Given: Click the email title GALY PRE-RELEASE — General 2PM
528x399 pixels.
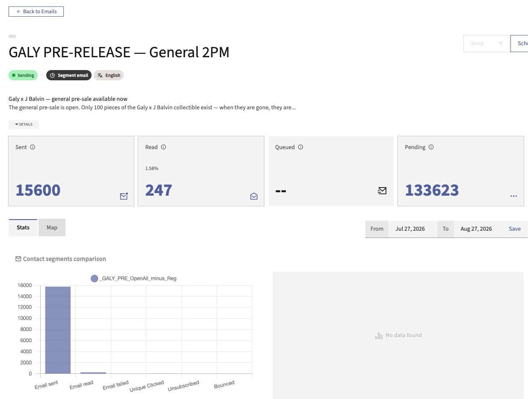Looking at the screenshot, I should point(119,52).
